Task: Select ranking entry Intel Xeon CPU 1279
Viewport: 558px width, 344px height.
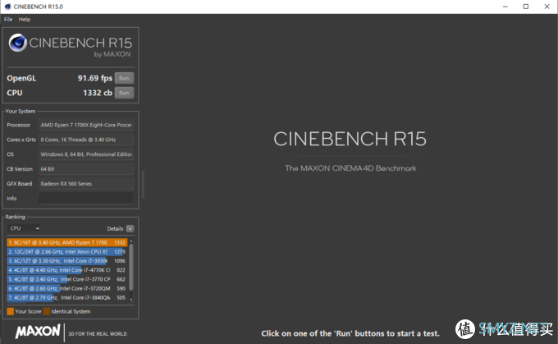Action: coord(67,252)
